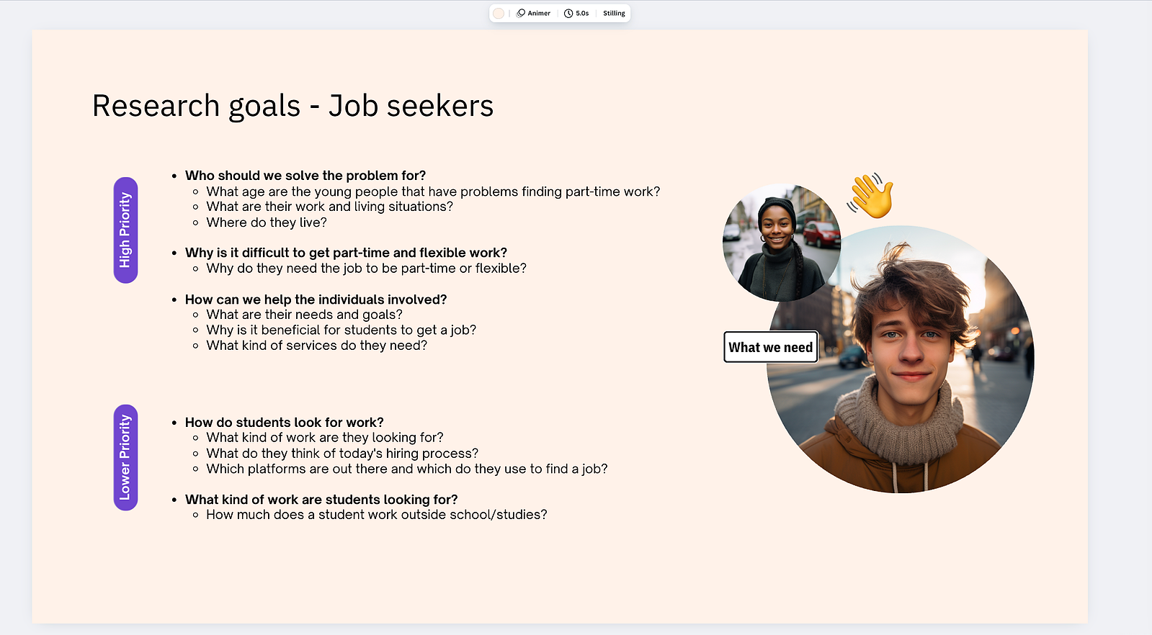Select the High Priority purple label
Screen dimensions: 1152x635
[125, 230]
